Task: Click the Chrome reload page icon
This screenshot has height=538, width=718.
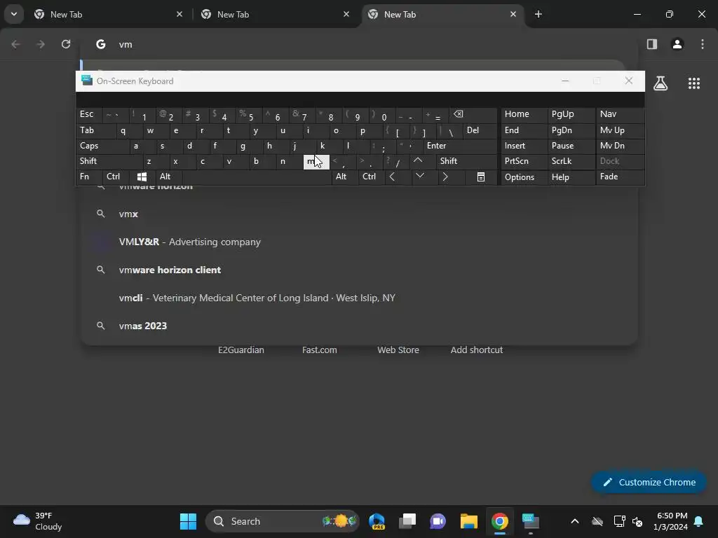Action: (x=66, y=44)
